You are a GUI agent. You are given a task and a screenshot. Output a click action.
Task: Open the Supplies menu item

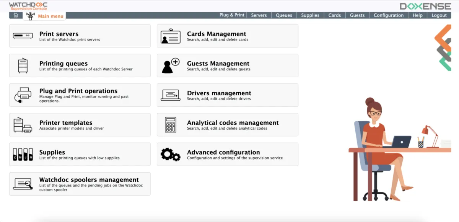[x=310, y=15]
